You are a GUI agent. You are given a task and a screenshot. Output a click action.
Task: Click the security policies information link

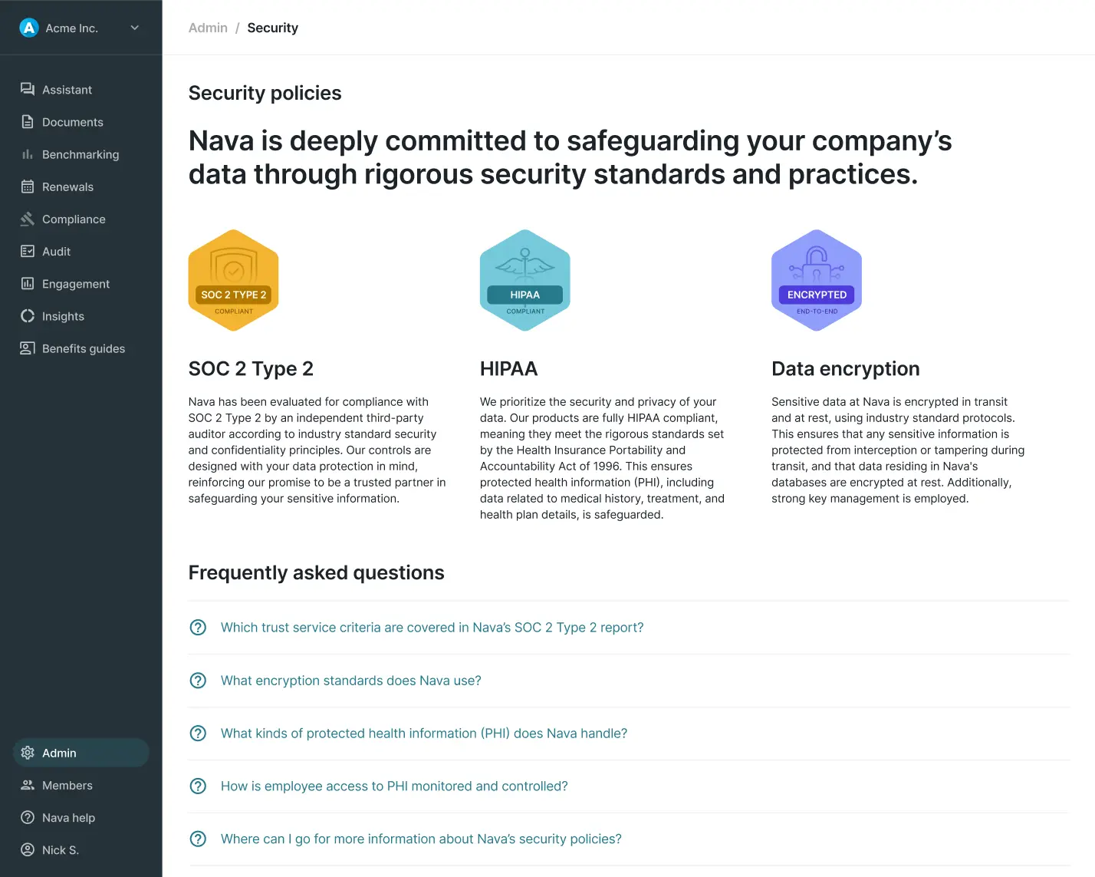[421, 839]
